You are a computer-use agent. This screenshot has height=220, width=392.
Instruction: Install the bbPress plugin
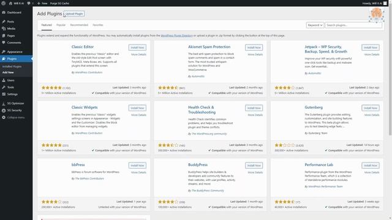(137, 166)
